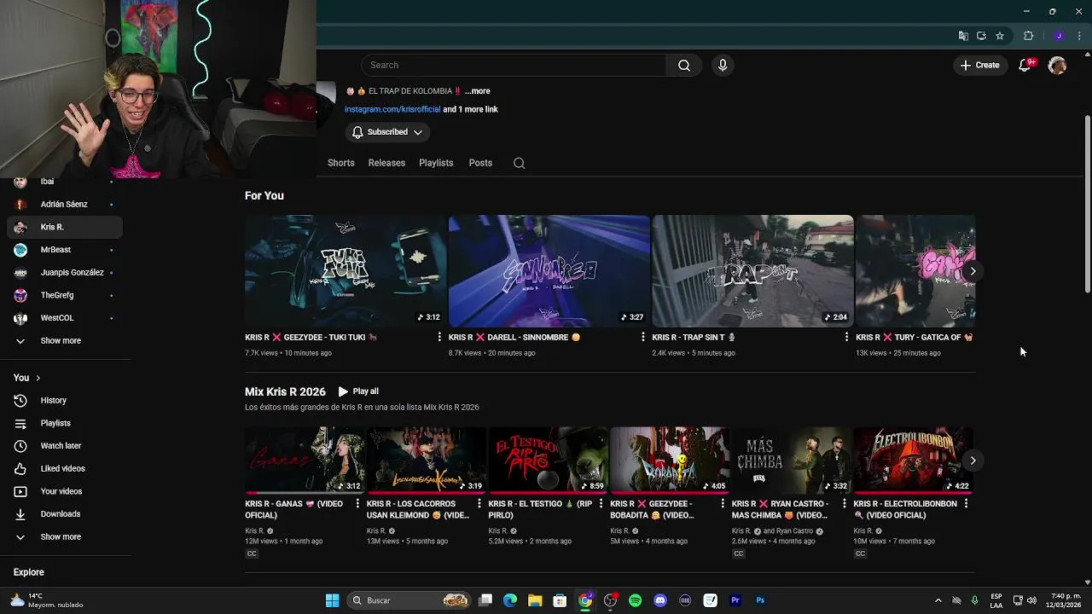Start voice search with the microphone icon
1092x614 pixels.
tap(723, 66)
